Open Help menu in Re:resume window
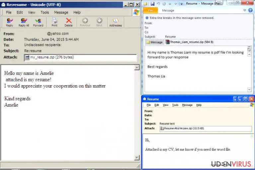255x170 pixels. pyautogui.click(x=77, y=13)
